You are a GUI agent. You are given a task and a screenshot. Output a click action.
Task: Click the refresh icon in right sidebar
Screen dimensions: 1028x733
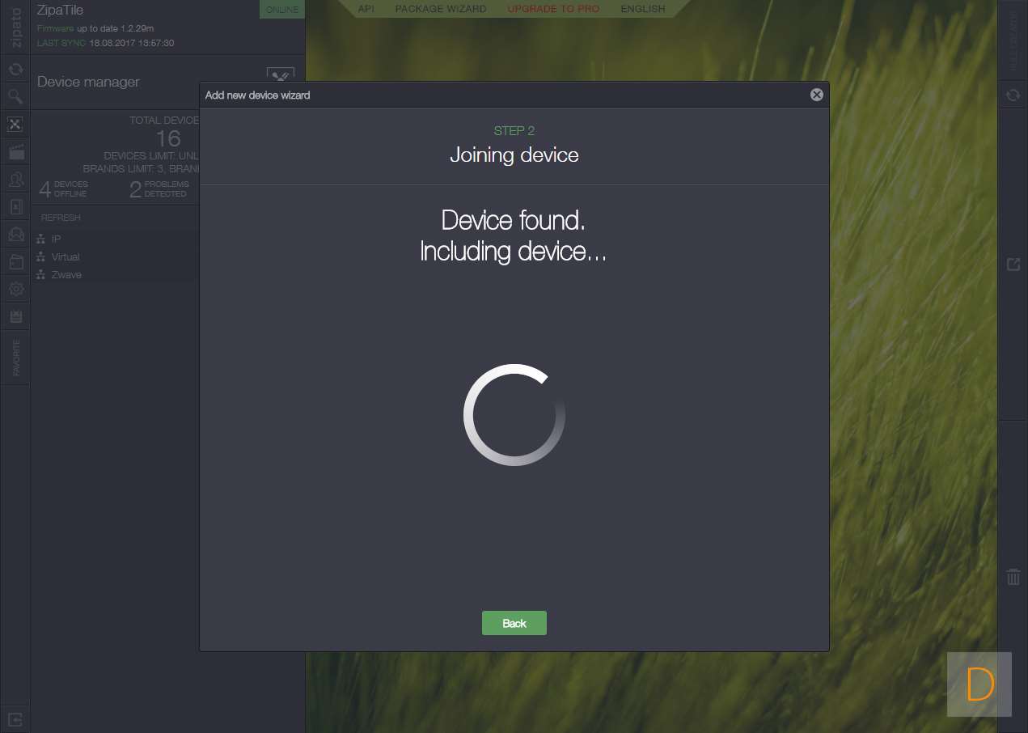1013,95
